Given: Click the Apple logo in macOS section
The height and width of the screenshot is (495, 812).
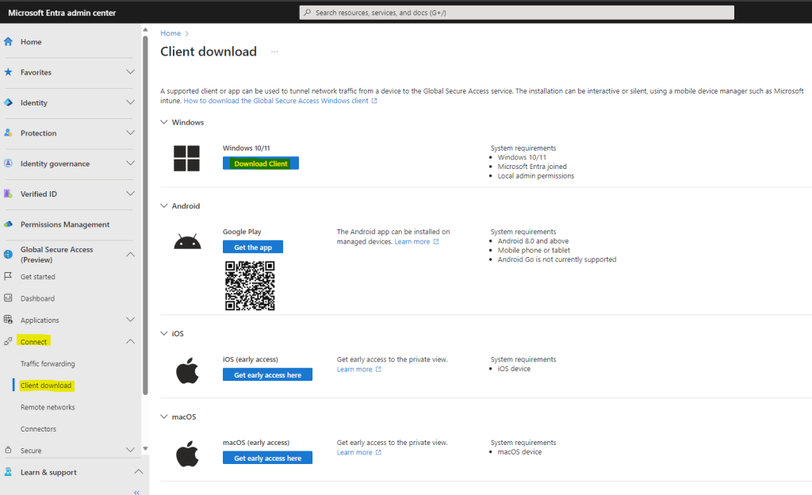Looking at the screenshot, I should point(187,454).
